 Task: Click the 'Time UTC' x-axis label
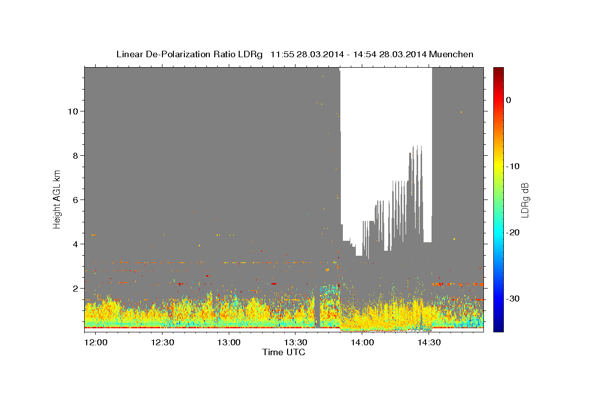coord(284,352)
